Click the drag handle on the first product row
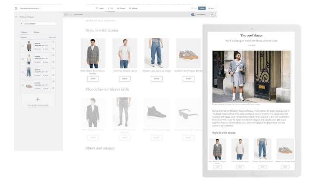 coord(53,43)
